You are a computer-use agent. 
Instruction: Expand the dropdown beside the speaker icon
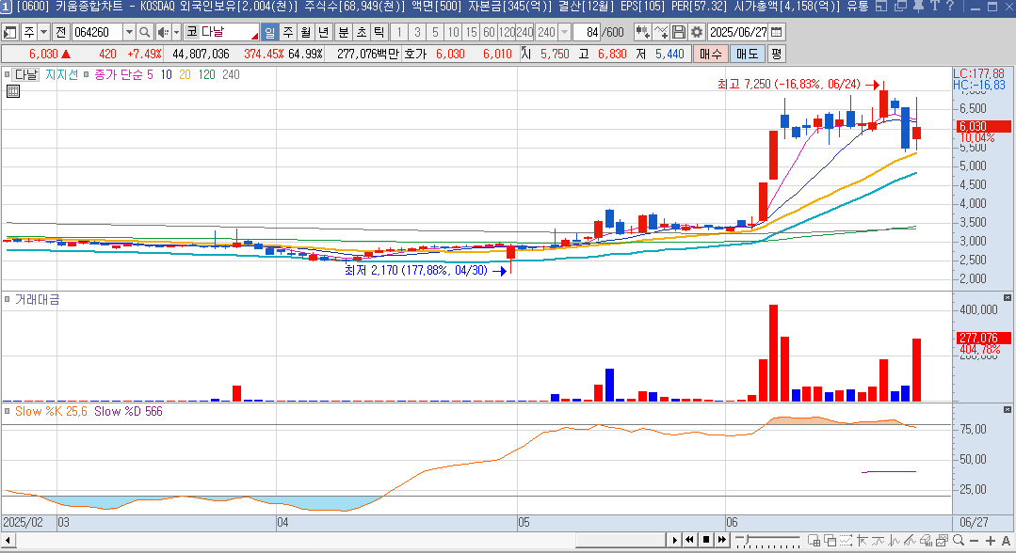pyautogui.click(x=176, y=32)
